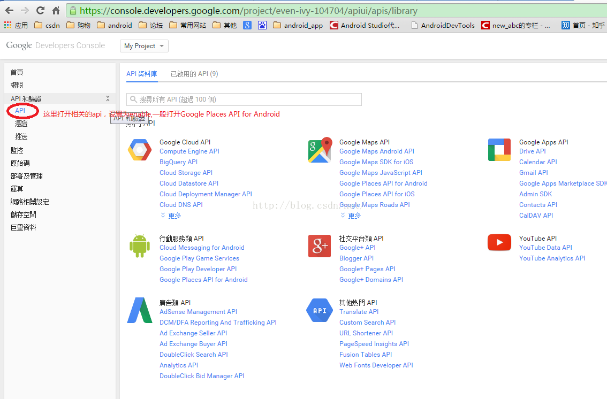Open the Apps grid bookmark icon

(7, 25)
